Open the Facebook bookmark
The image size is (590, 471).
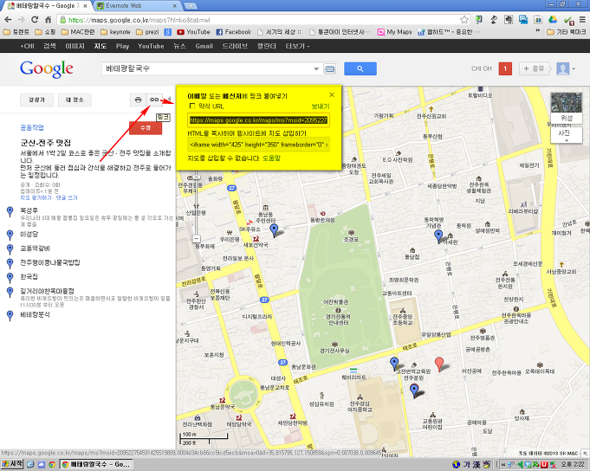(x=233, y=32)
